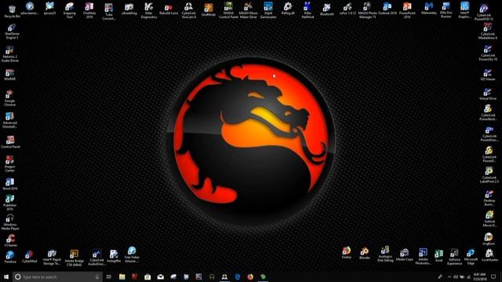Launch PowerPoint 2016 shortcut
This screenshot has width=502, height=282.
(x=407, y=10)
